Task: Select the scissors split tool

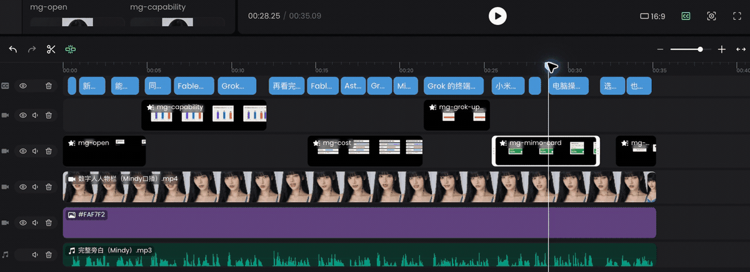Action: [51, 49]
